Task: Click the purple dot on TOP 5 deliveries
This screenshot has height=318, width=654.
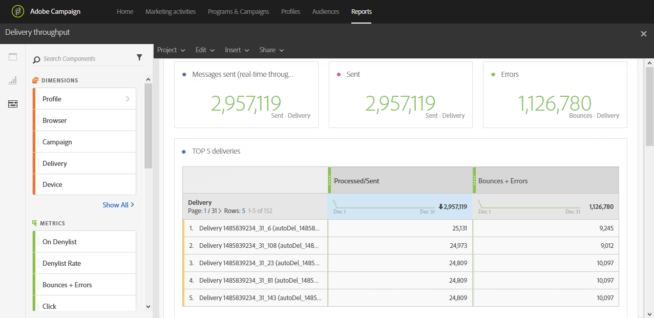Action: pyautogui.click(x=184, y=152)
